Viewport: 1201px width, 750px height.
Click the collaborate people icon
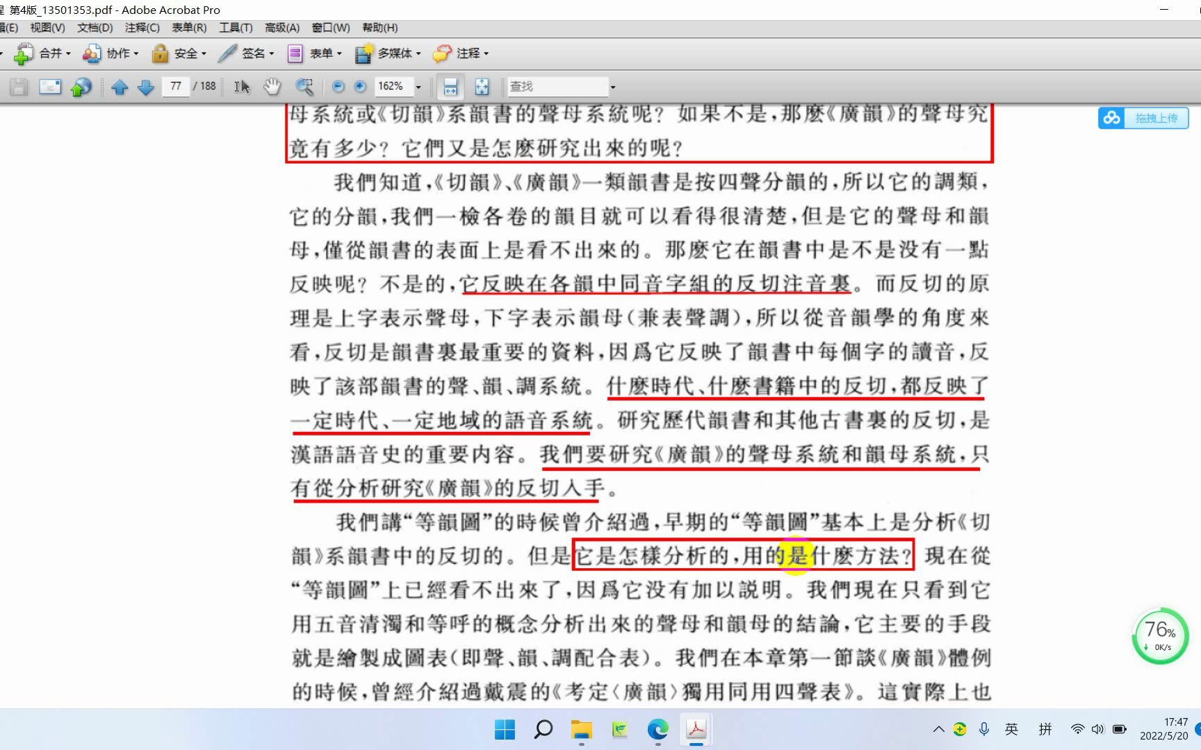click(x=92, y=53)
